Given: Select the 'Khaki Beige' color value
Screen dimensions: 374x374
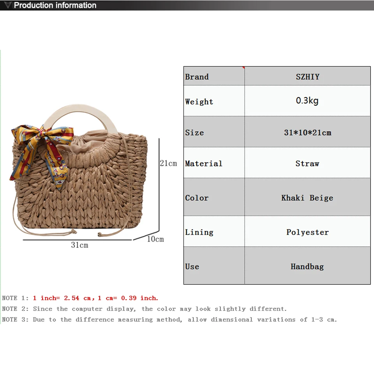Looking at the screenshot, I should click(307, 197).
